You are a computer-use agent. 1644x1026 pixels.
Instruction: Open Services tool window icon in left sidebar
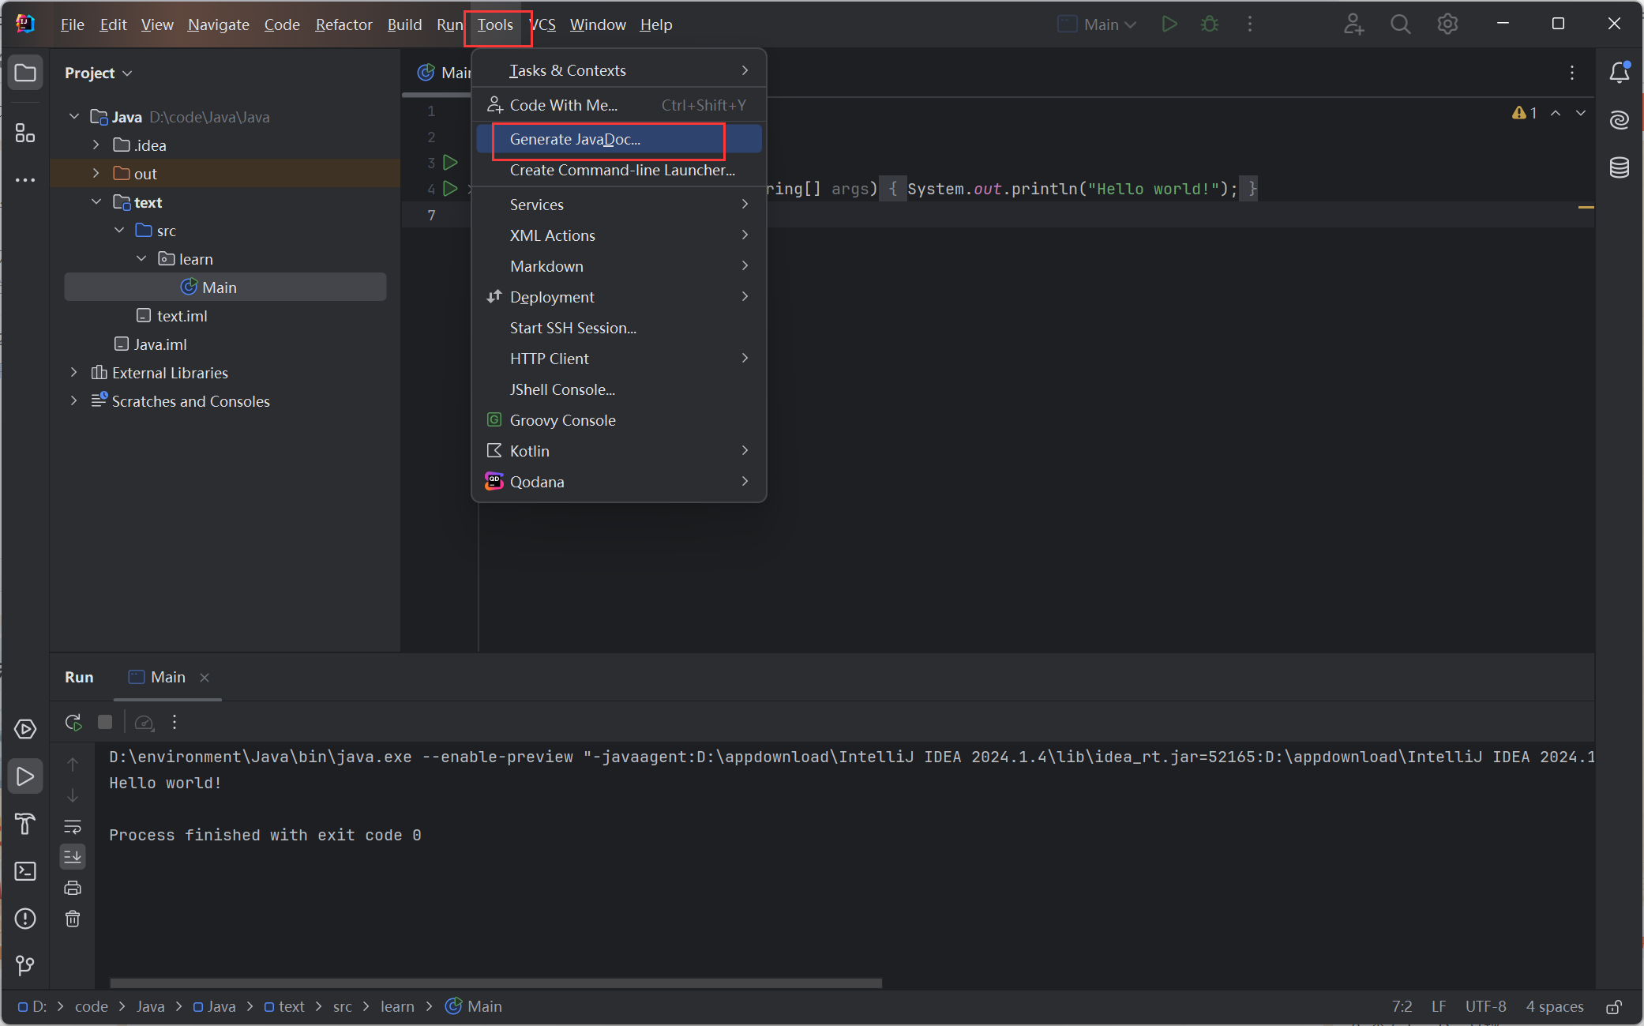[25, 729]
